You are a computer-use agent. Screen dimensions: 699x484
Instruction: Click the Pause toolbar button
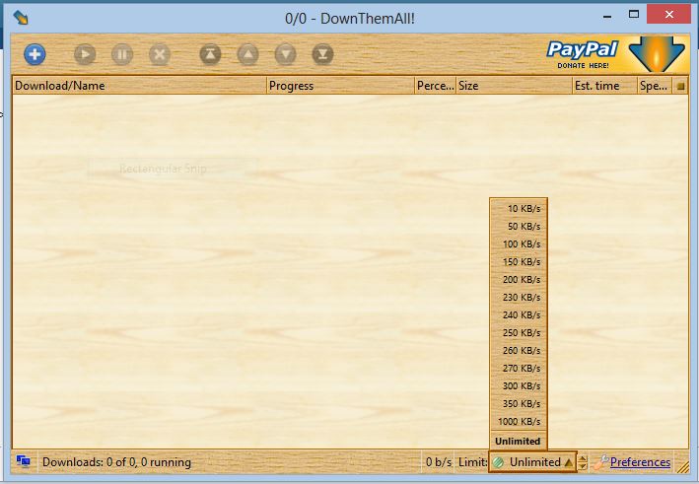coord(122,54)
